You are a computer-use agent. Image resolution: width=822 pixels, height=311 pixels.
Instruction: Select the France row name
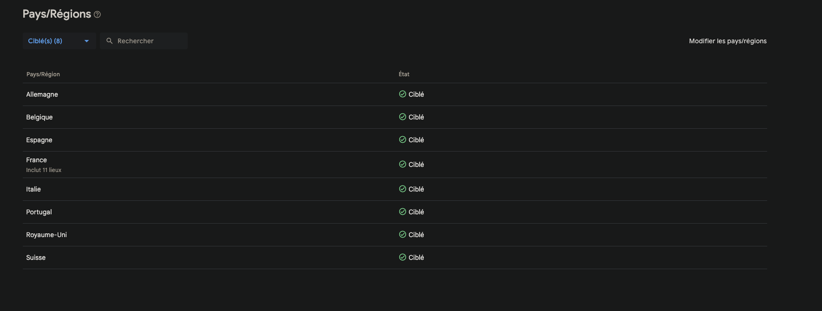37,160
